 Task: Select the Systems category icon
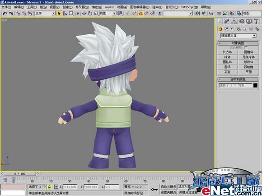pos(257,29)
